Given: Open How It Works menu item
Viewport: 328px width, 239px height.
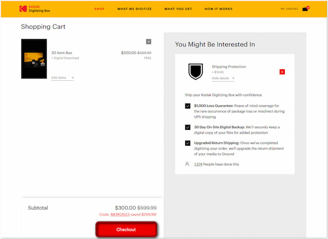Looking at the screenshot, I should coord(218,9).
